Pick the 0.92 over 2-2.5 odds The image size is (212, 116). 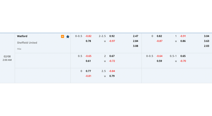pyautogui.click(x=112, y=36)
